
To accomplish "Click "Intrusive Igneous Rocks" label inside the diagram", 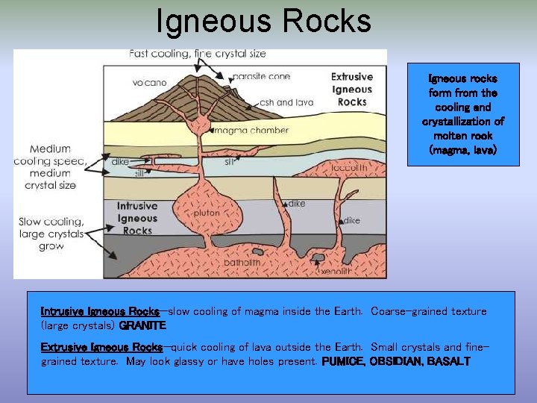I will (137, 218).
